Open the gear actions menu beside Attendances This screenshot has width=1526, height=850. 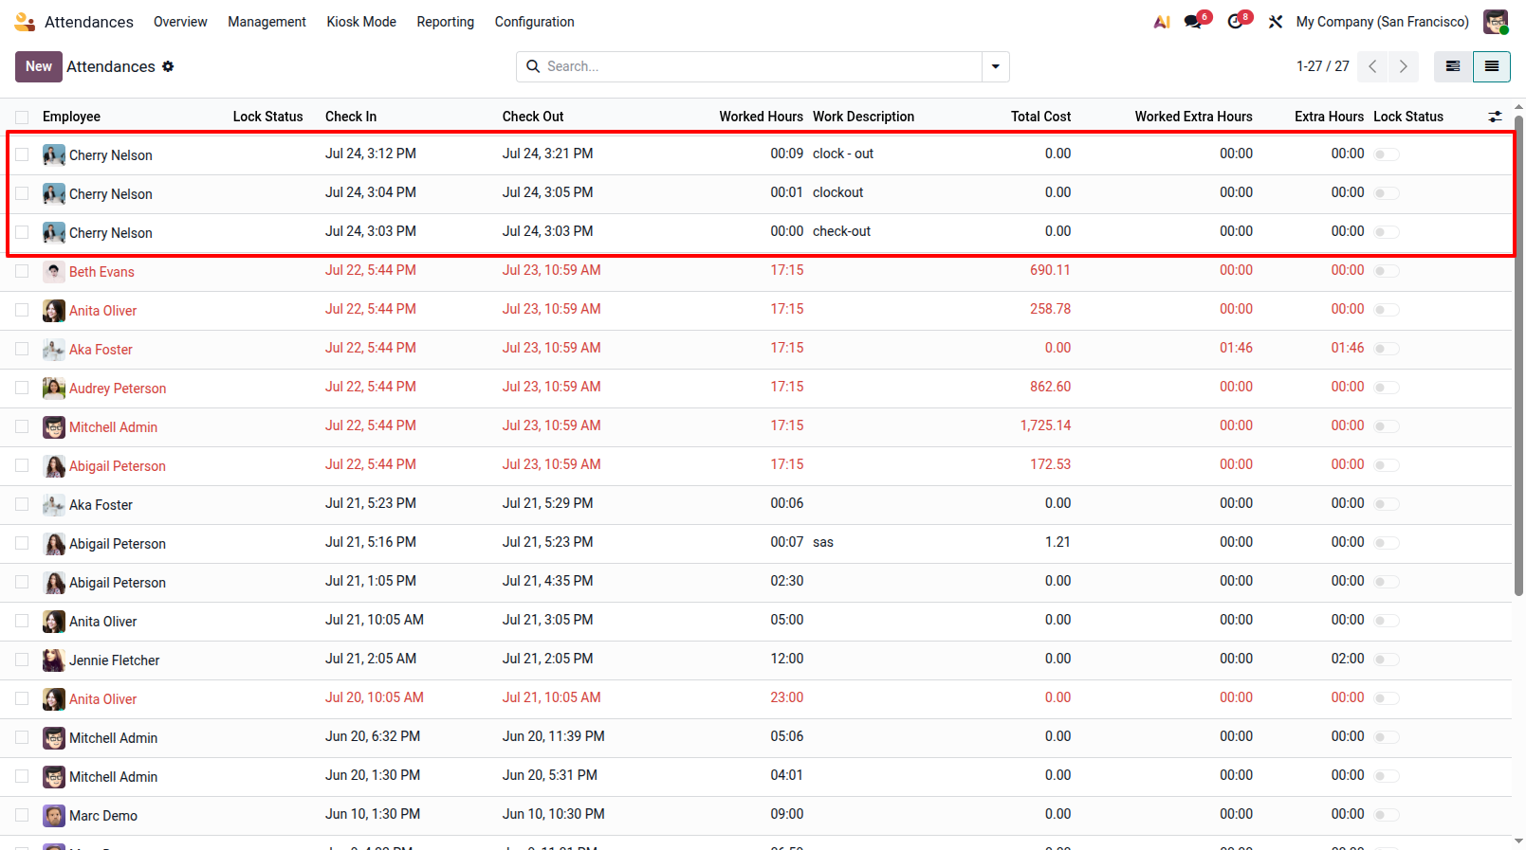[x=168, y=66]
